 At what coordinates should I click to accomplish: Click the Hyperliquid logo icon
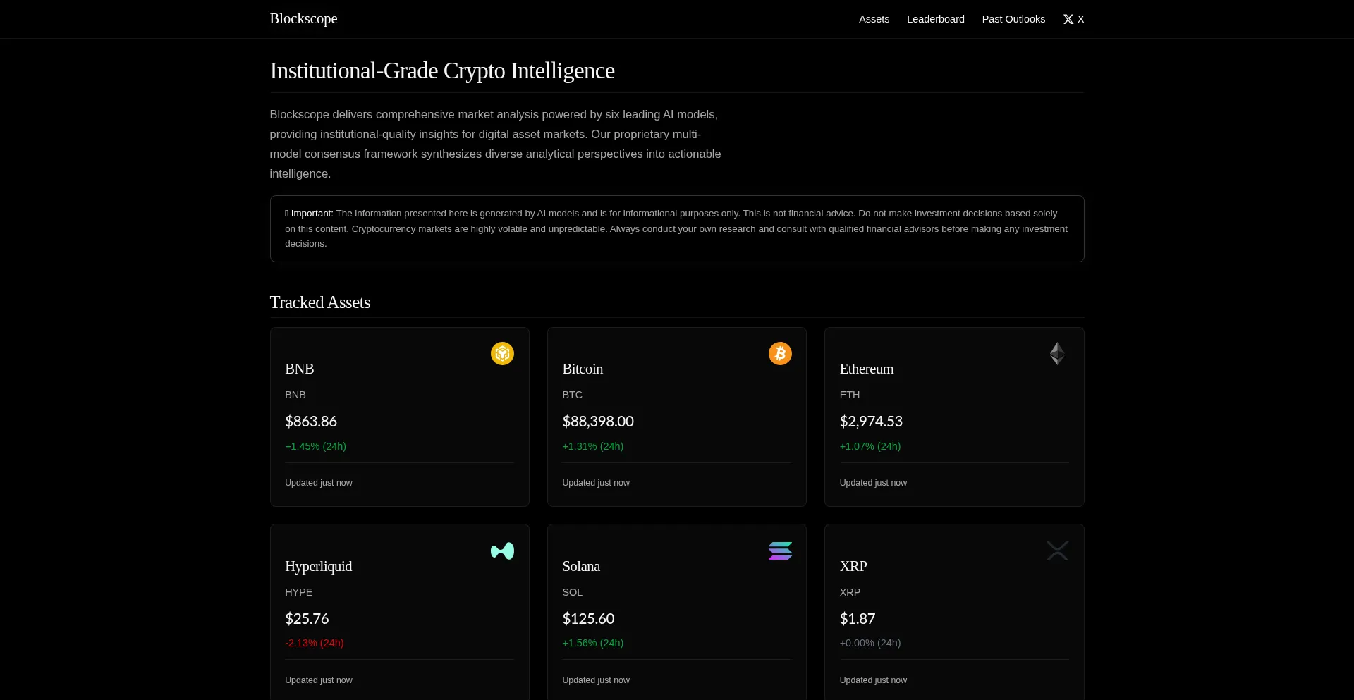tap(501, 551)
